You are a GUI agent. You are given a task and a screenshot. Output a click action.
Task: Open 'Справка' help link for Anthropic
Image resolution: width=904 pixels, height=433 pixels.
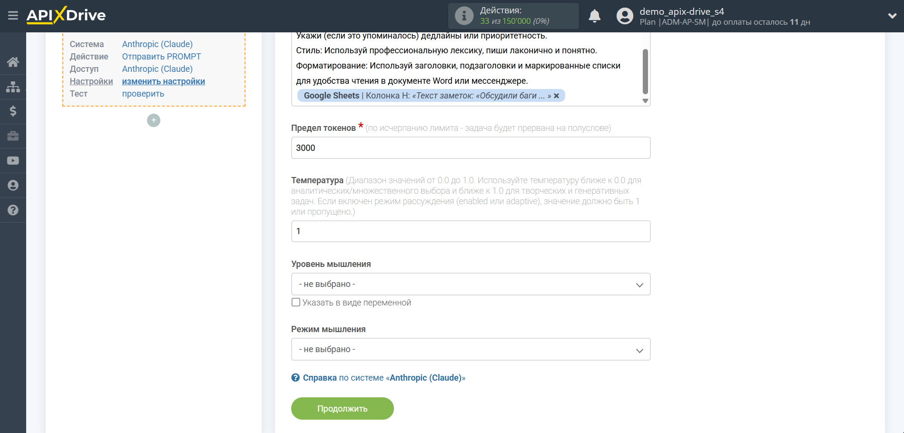pyautogui.click(x=319, y=378)
